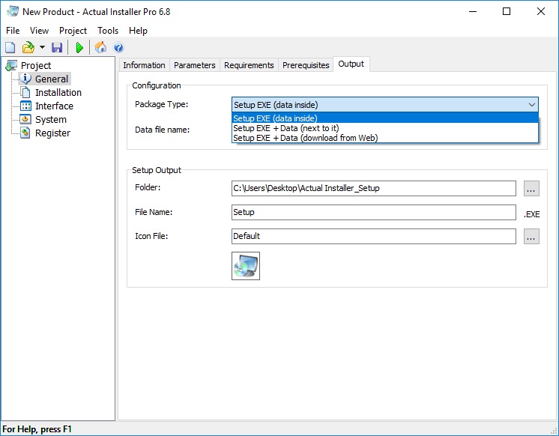This screenshot has width=559, height=436.
Task: Switch to the Prerequisites tab
Action: point(306,65)
